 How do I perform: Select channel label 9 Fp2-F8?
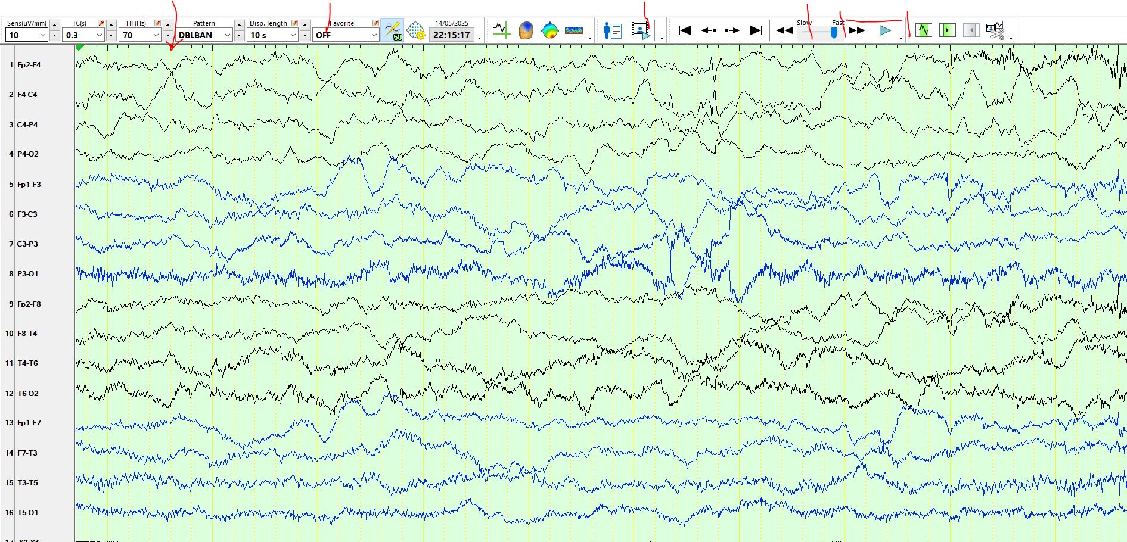(x=24, y=304)
